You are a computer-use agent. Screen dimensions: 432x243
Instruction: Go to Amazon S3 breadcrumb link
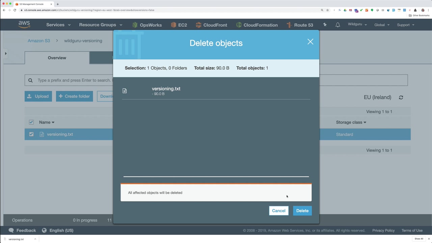[x=39, y=41]
